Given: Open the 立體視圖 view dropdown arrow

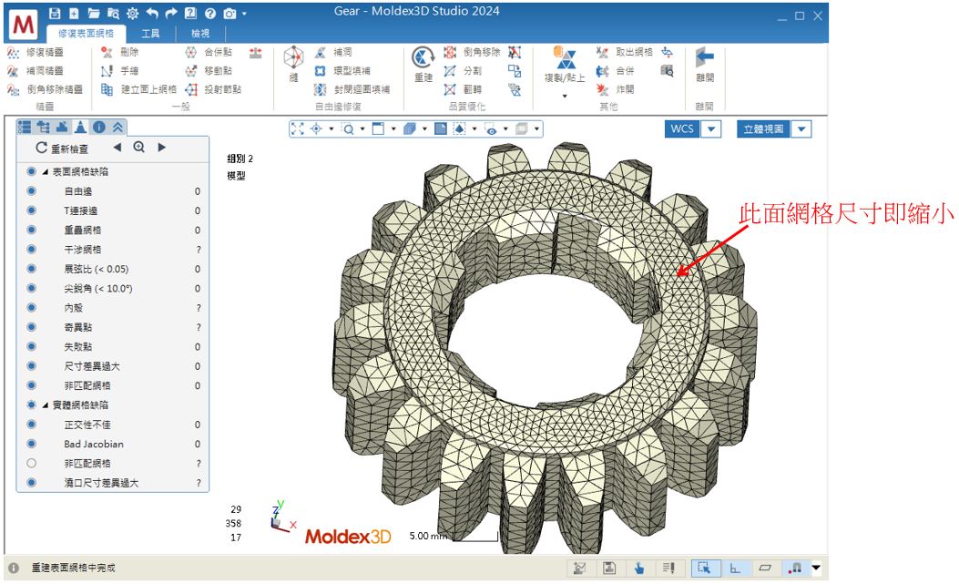Looking at the screenshot, I should [x=801, y=129].
